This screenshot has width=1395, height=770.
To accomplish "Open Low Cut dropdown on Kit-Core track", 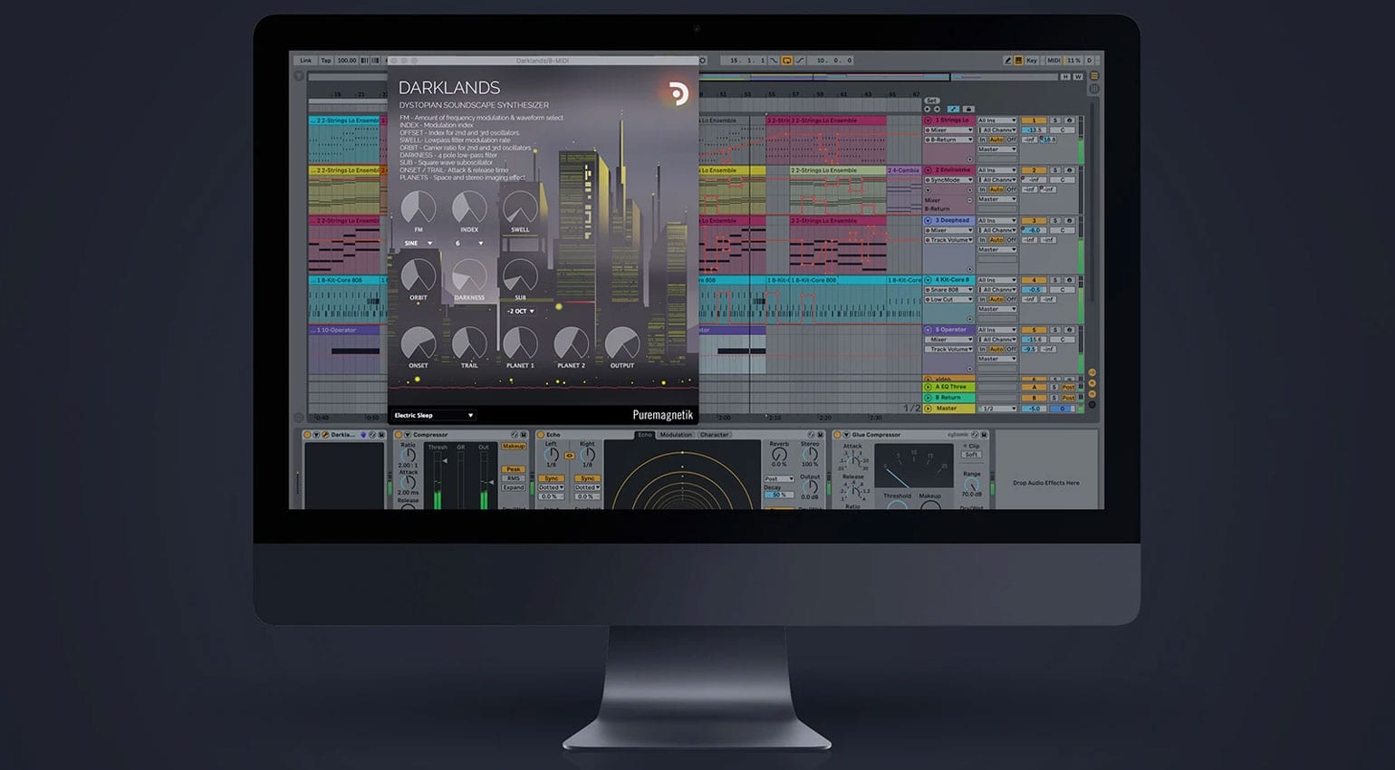I will tap(948, 300).
